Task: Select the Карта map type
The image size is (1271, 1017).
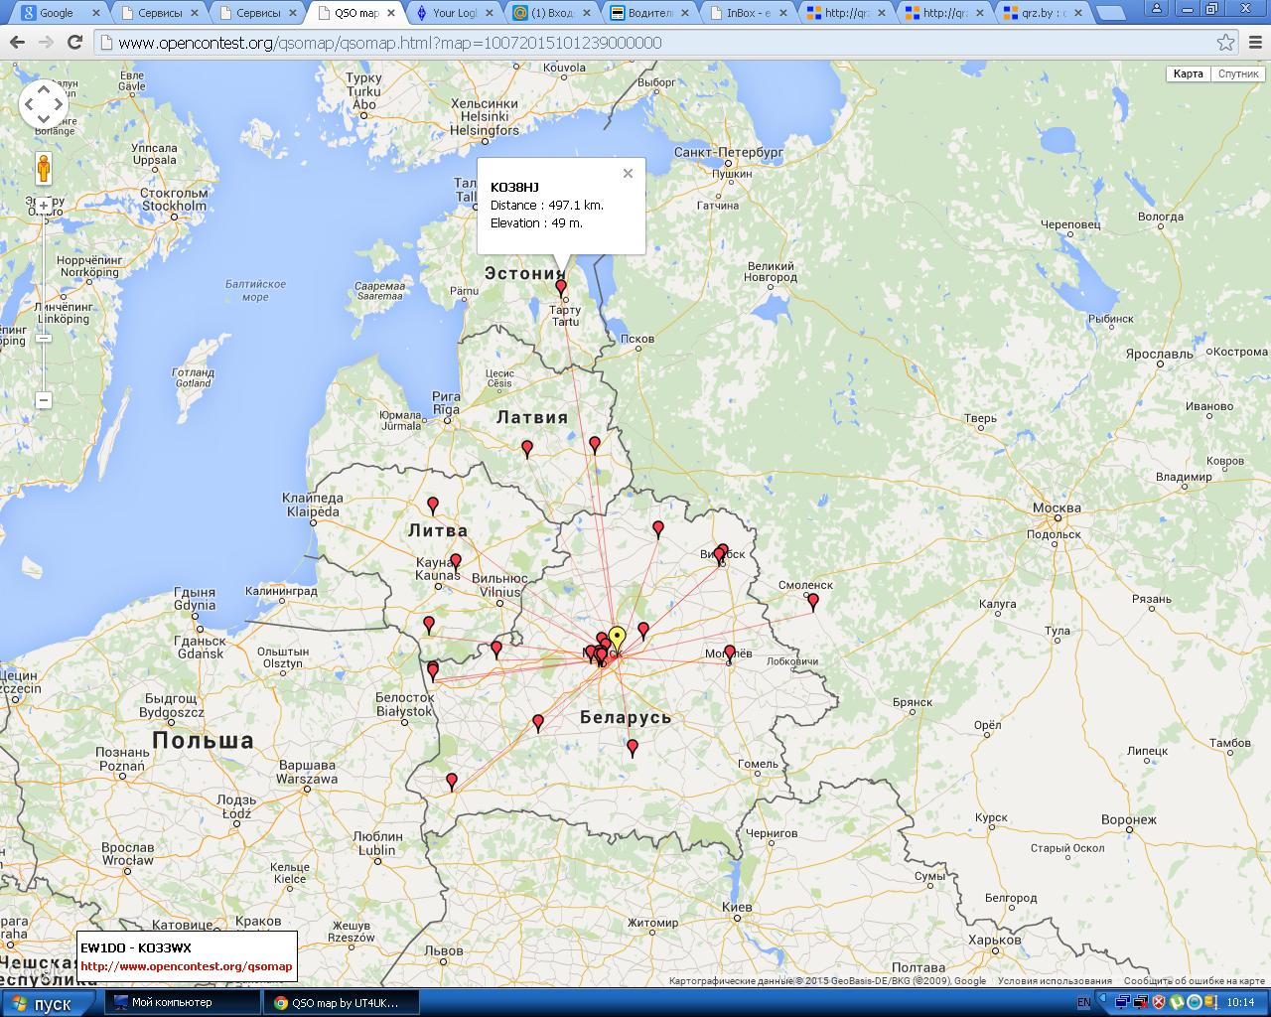Action: 1188,74
